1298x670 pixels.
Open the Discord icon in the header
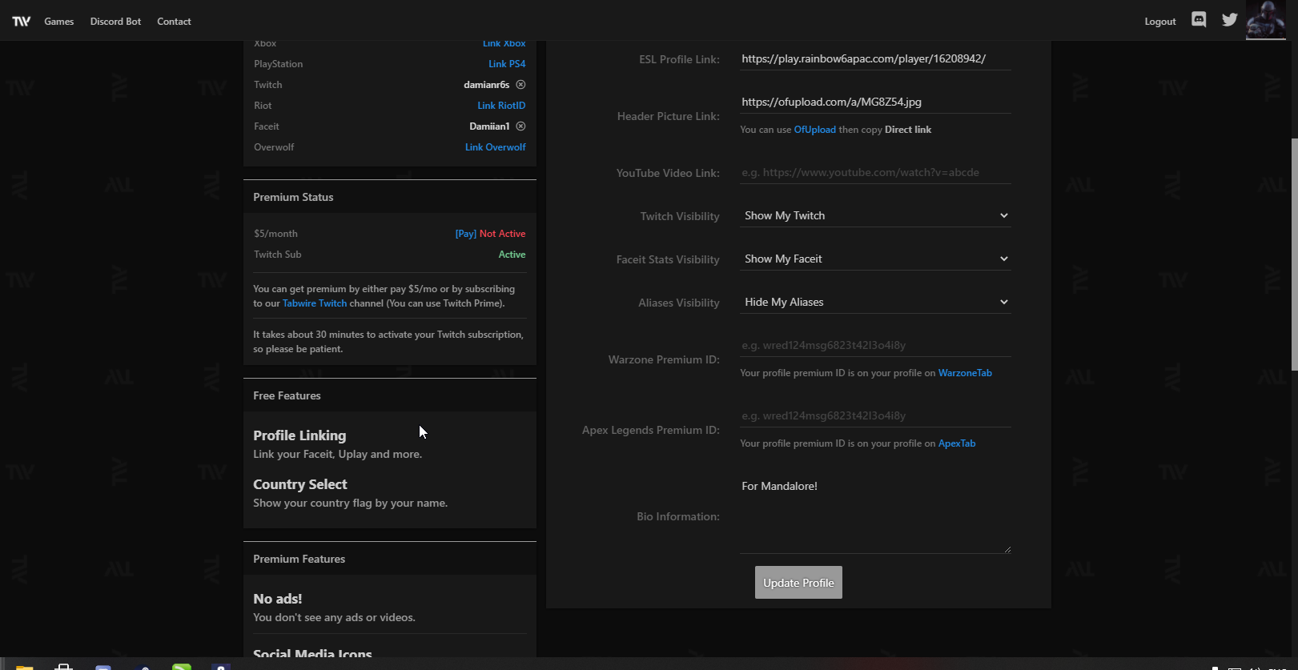point(1199,20)
